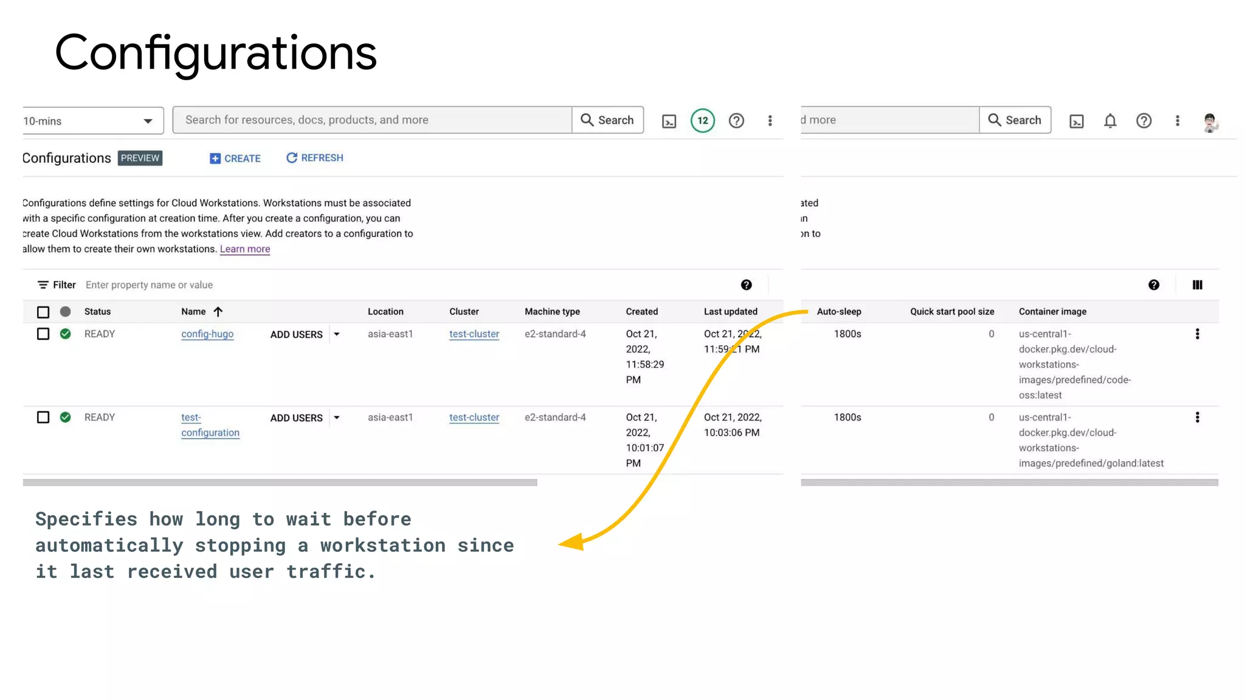Click the Filter list icon

click(43, 285)
